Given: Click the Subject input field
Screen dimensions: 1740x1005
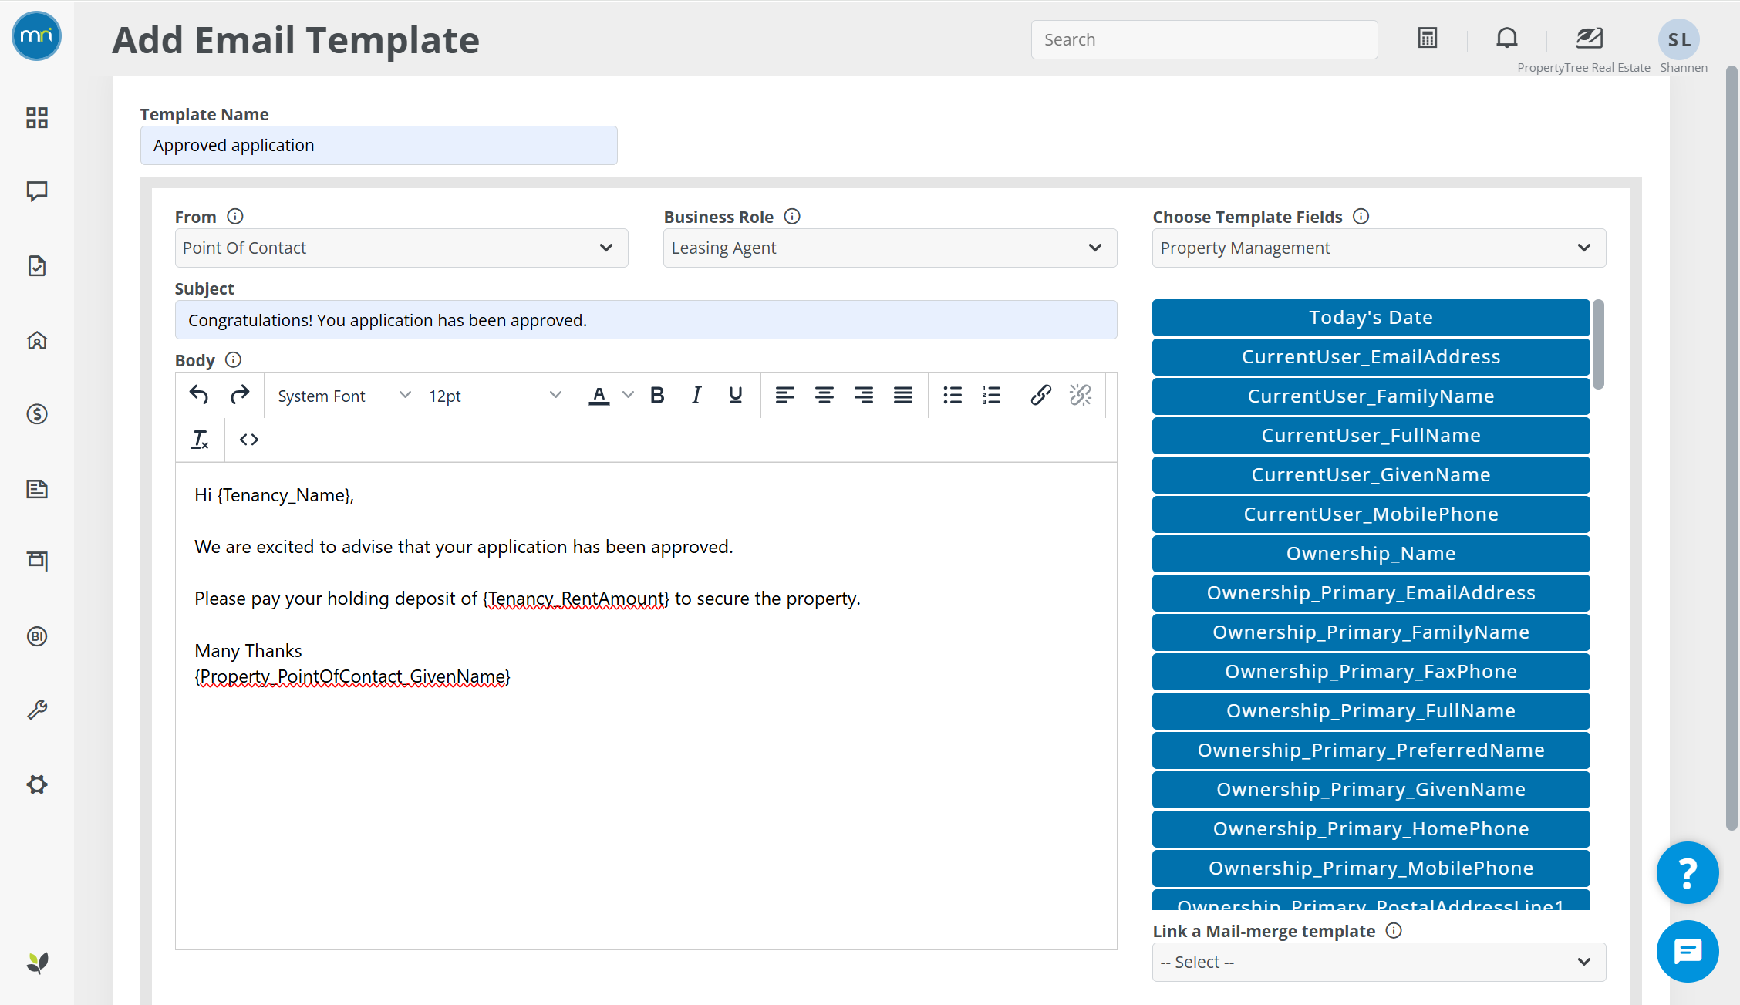Looking at the screenshot, I should [646, 319].
